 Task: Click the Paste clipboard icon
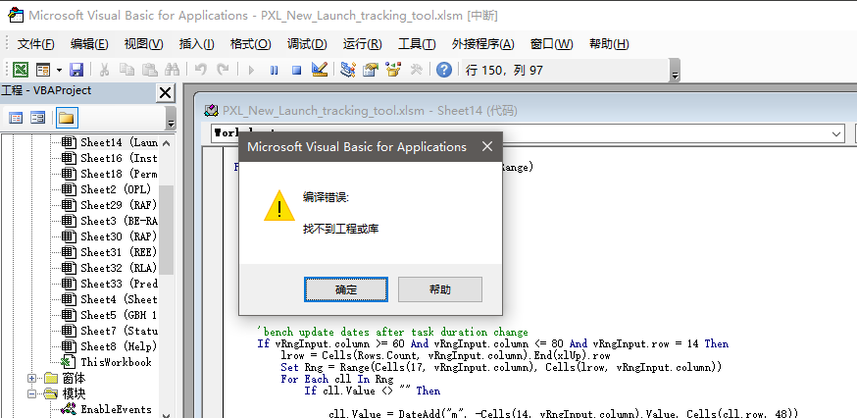[x=150, y=70]
